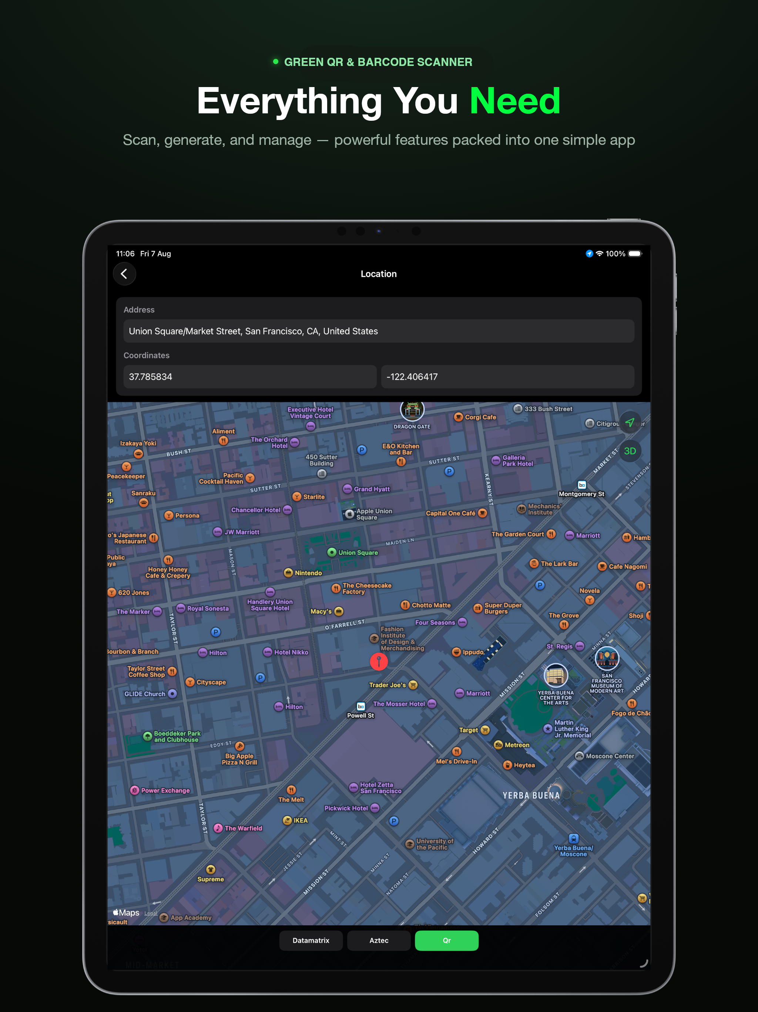Tap the GLIDE Church marker
This screenshot has width=758, height=1012.
[172, 693]
